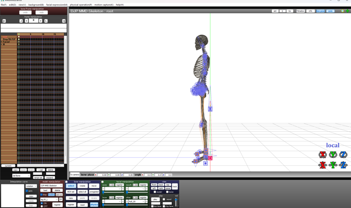Image resolution: width=351 pixels, height=208 pixels.
Task: Click next eyes morph arrow
Action: [x=123, y=189]
